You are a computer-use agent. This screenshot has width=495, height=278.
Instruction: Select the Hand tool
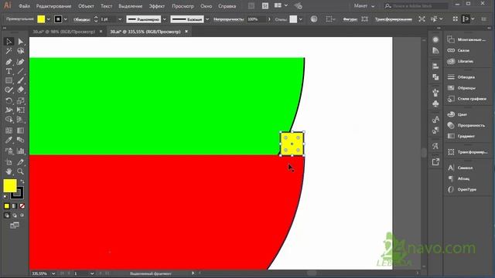pyautogui.click(x=9, y=171)
